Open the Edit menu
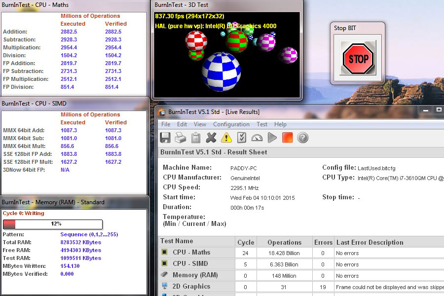 point(182,124)
